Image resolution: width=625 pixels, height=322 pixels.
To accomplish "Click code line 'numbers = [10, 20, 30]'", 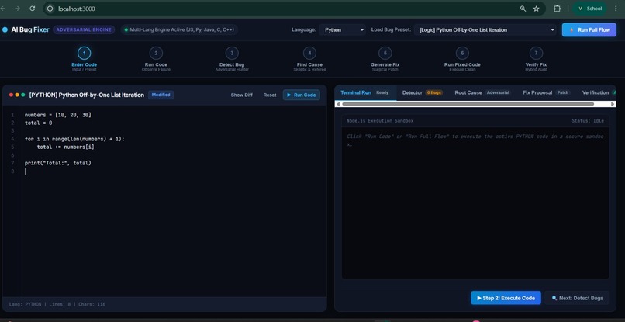I will pyautogui.click(x=58, y=115).
